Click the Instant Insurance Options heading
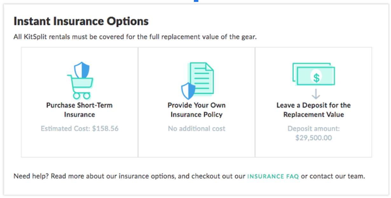 pyautogui.click(x=81, y=21)
